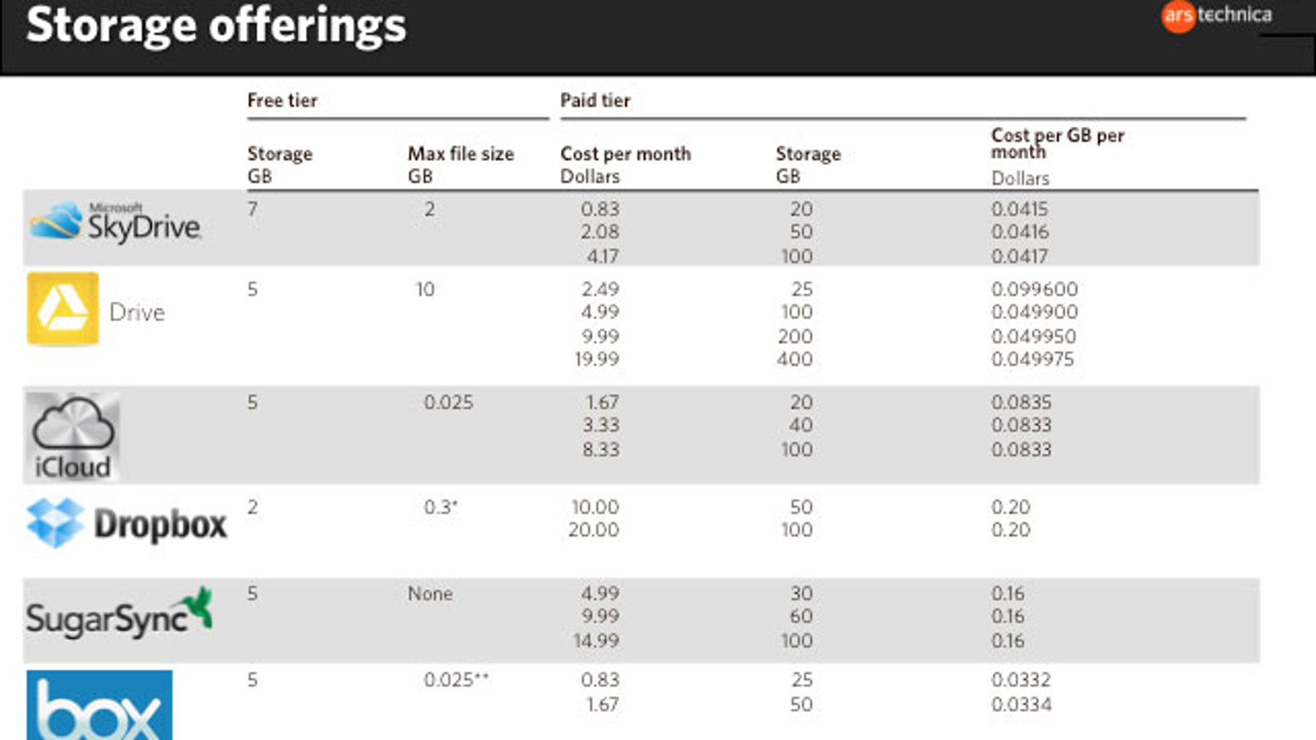Viewport: 1316px width, 740px height.
Task: Click Cost per GB per month header
Action: tap(1058, 143)
